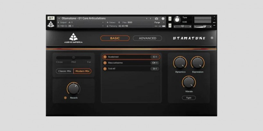Open the instrument info icon in the header
This screenshot has height=131, width=263.
[163, 19]
